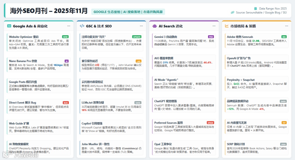Click the robot icon beside AI Search heading
Viewport: 295px width, 160px height.
155,26
